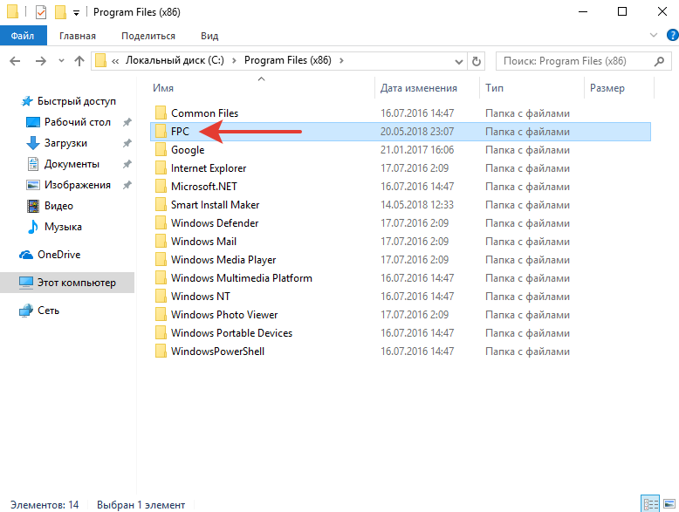Open the recent locations dropdown arrow
This screenshot has width=679, height=512.
tap(61, 61)
